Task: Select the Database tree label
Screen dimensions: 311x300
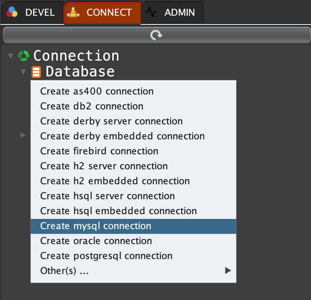Action: 80,72
